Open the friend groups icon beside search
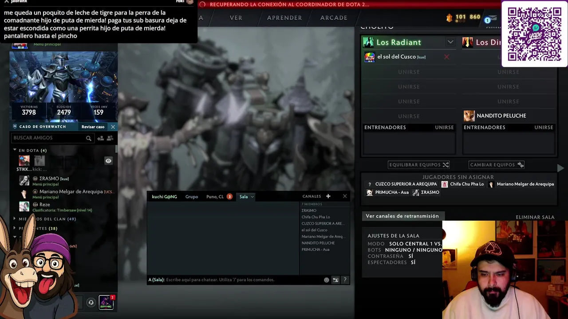The height and width of the screenshot is (319, 568). (x=110, y=138)
